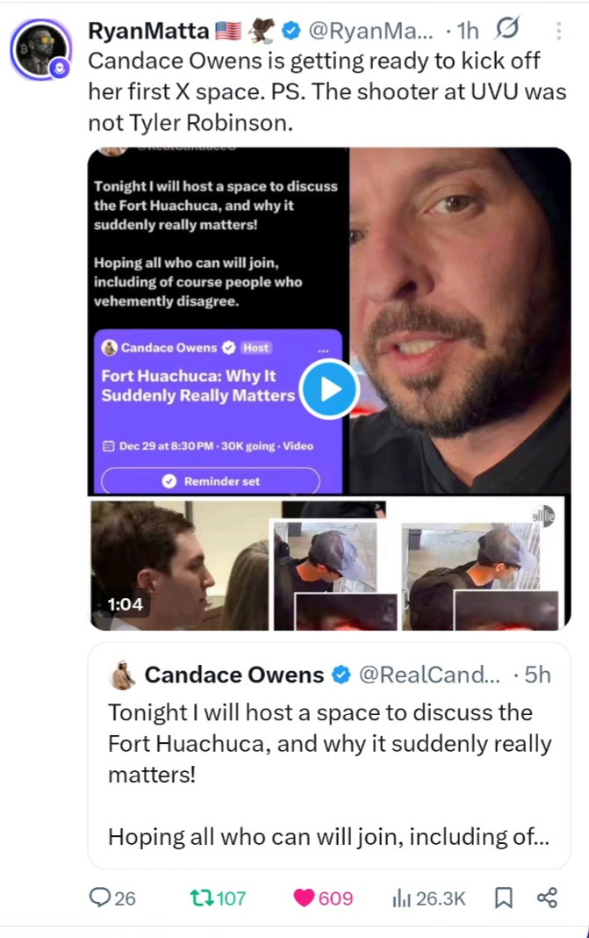
Task: Click the Grok slashed-circle icon beside timestamp
Action: (507, 28)
